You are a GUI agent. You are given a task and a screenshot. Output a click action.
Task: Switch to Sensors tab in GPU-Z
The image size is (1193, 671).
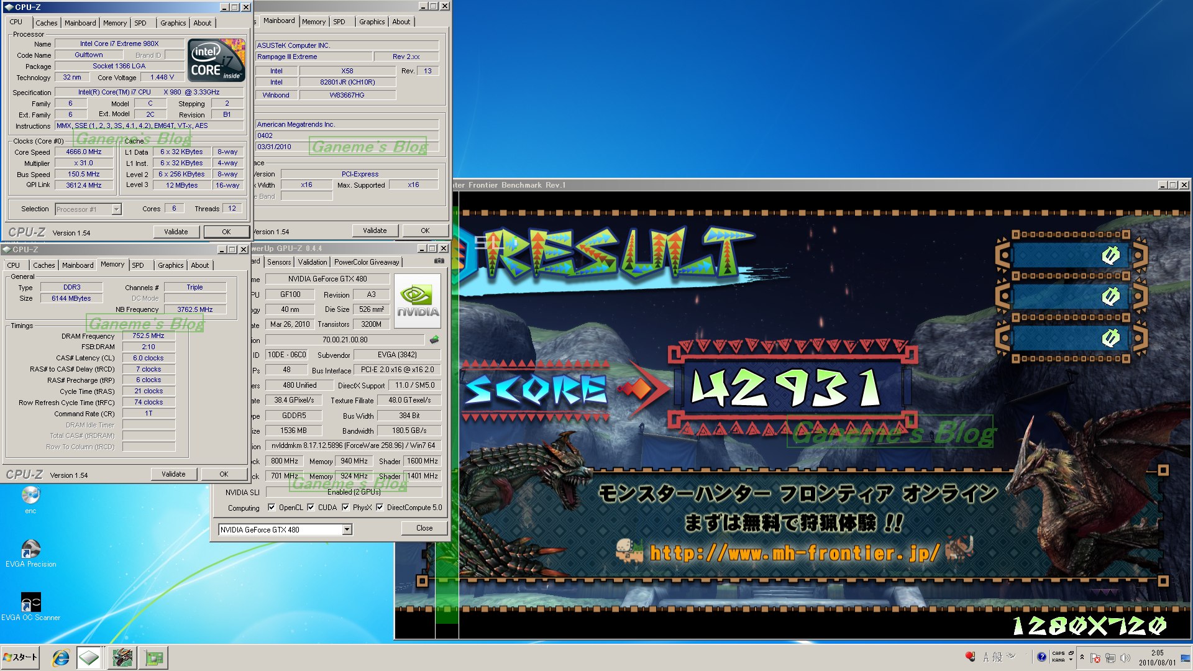coord(279,262)
